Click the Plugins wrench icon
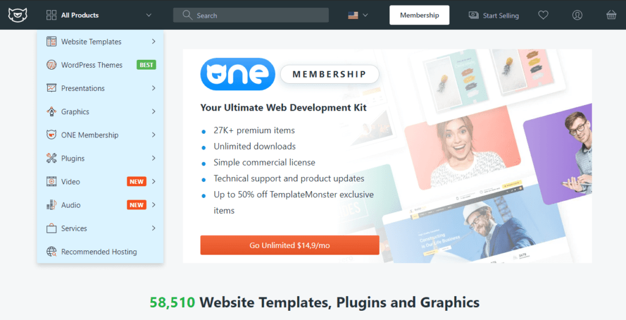 pyautogui.click(x=51, y=158)
